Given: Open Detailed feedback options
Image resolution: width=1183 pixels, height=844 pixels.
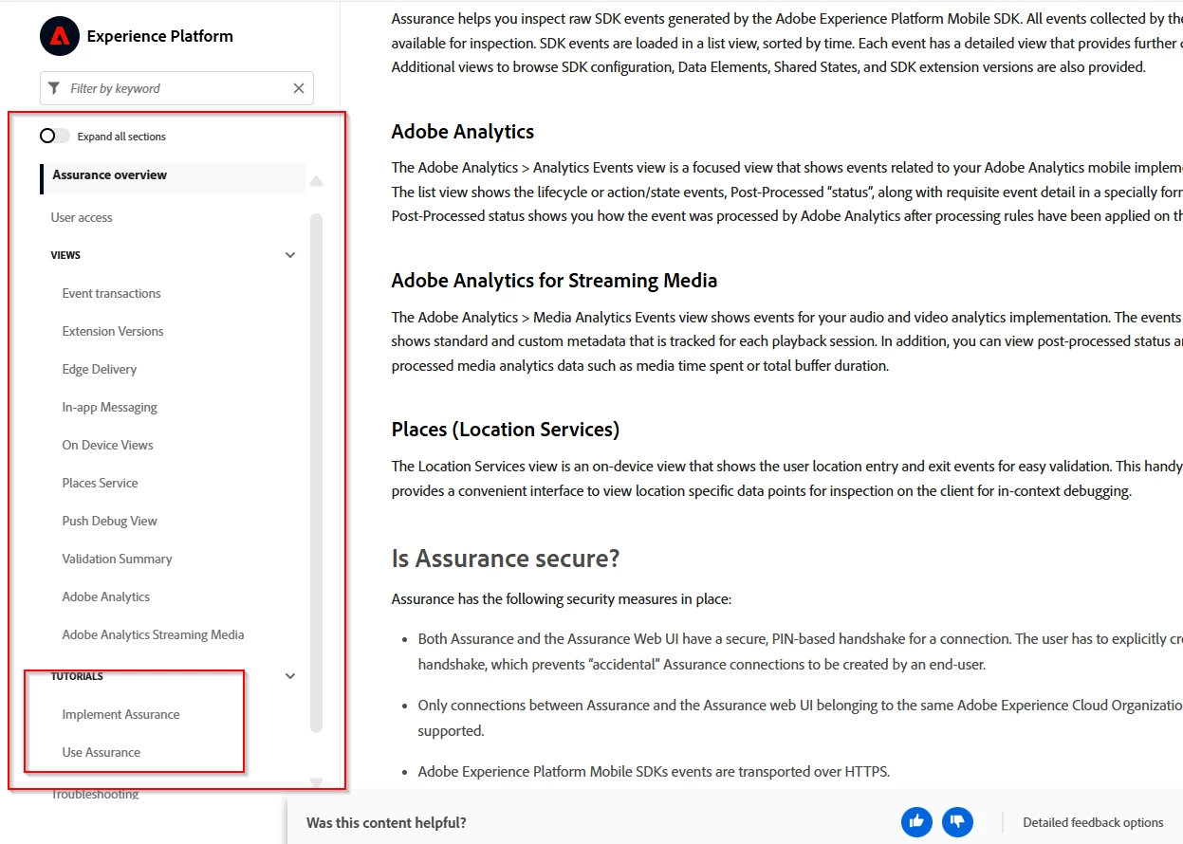Looking at the screenshot, I should [1093, 822].
